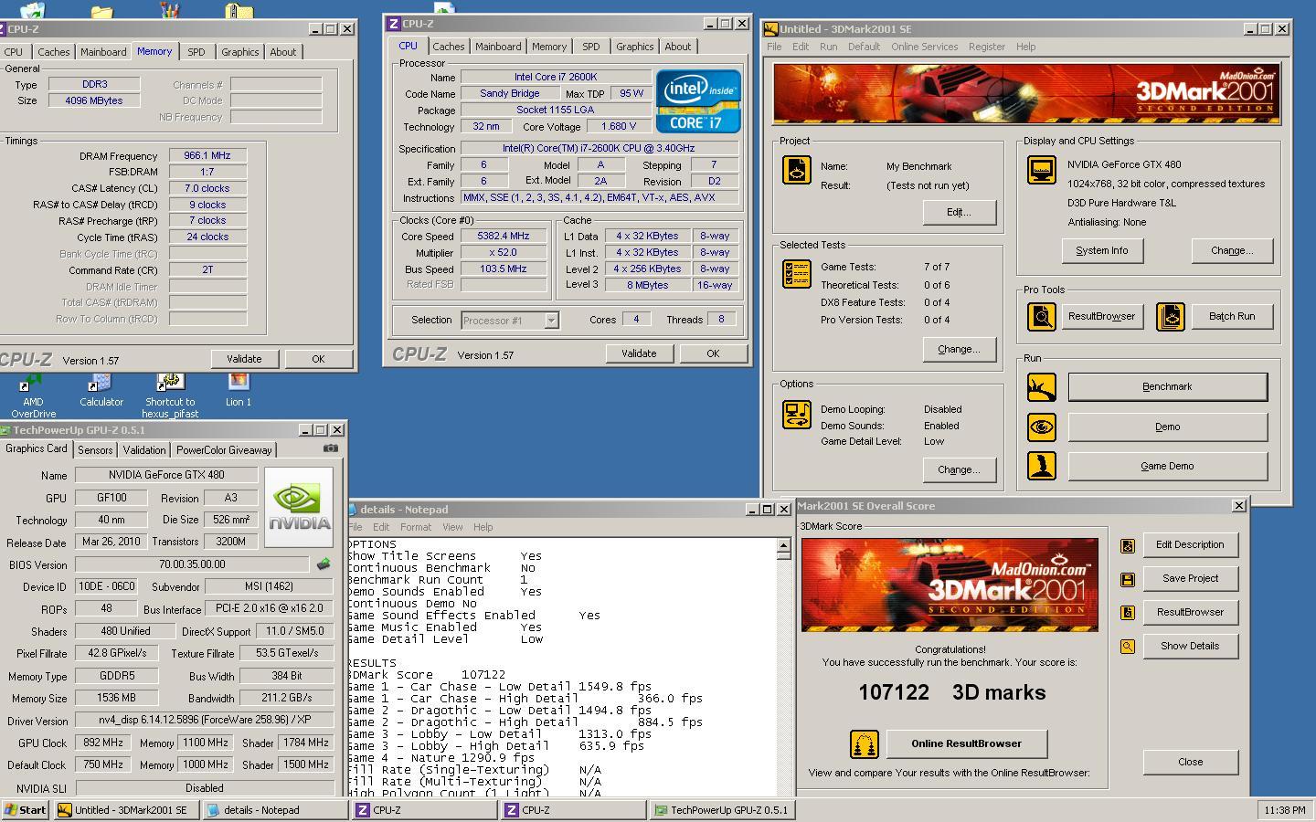Click the icon beside ResultBrowser in Overall Score
The height and width of the screenshot is (822, 1316).
click(1128, 613)
